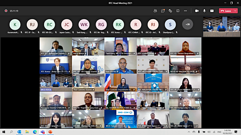Open PowerPoint from the taskbar

pyautogui.click(x=50, y=132)
